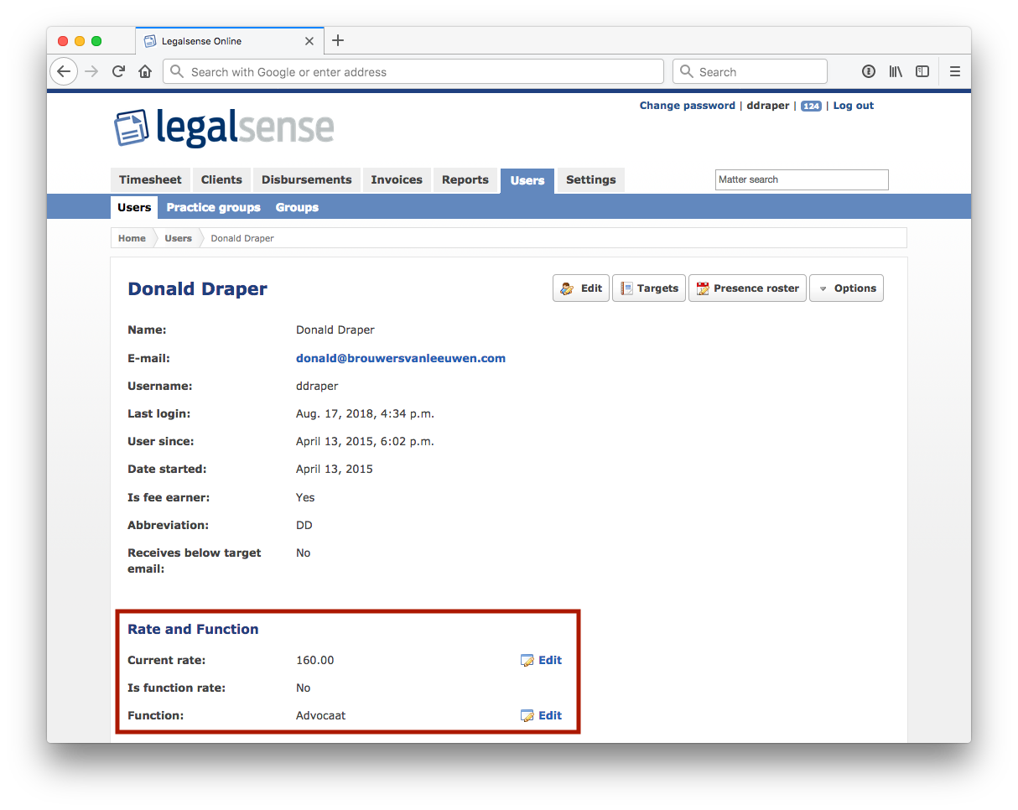Select the Users sub-tab

pos(134,207)
